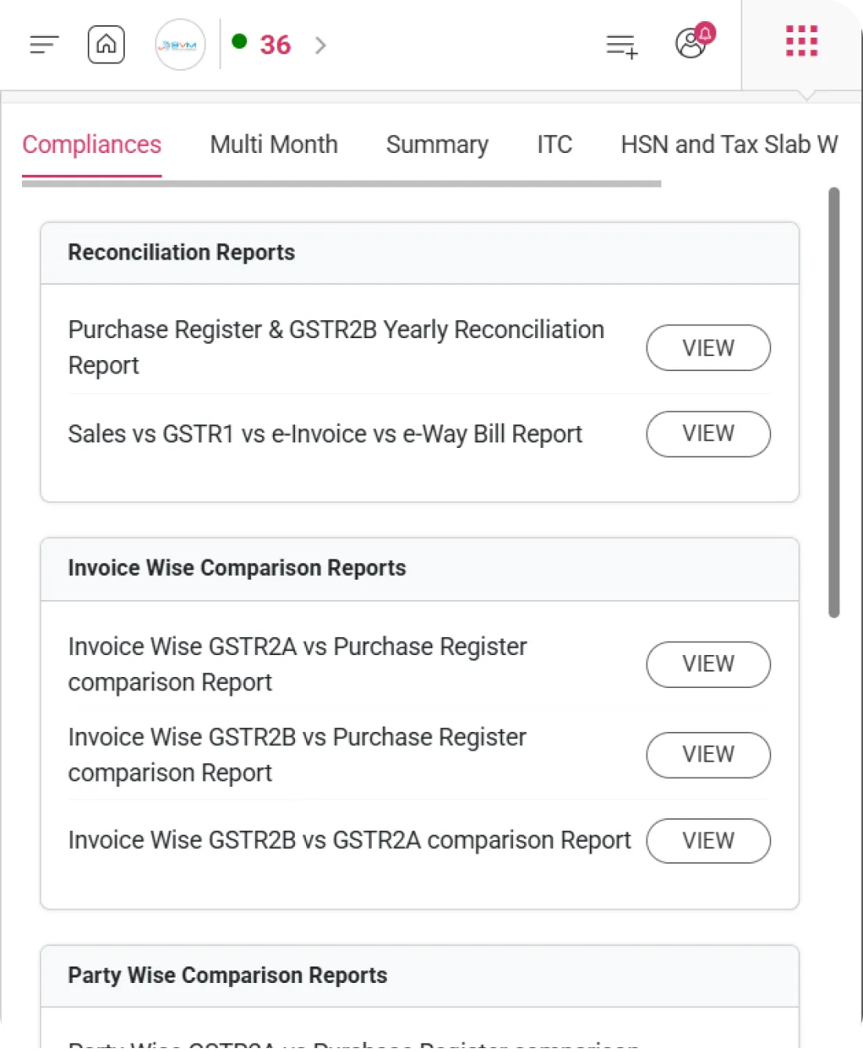This screenshot has height=1052, width=863.
Task: Click the green status dot
Action: [x=240, y=42]
